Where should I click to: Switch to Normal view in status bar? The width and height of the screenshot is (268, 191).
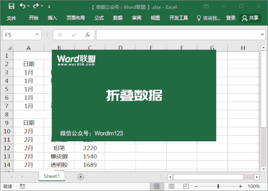[157, 186]
